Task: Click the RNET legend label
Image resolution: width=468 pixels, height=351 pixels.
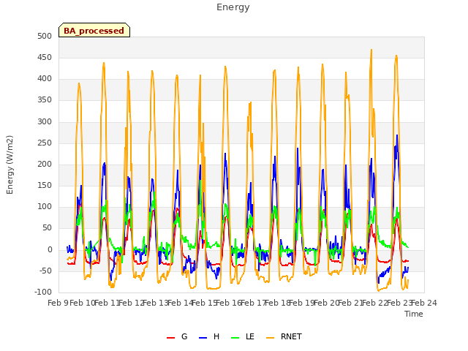Action: point(291,336)
